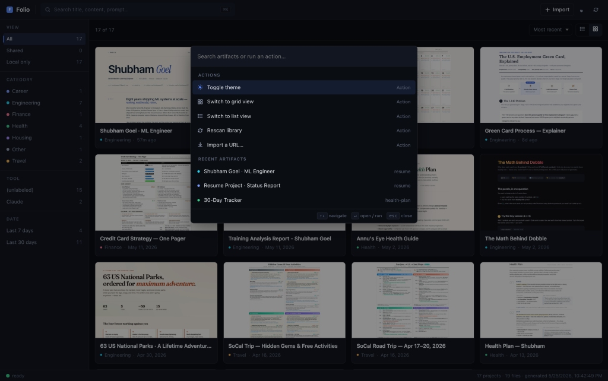
Task: Select the All view filter
Action: pyautogui.click(x=44, y=39)
